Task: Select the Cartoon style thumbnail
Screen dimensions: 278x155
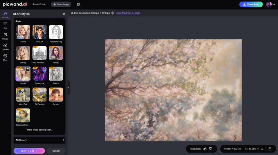Action: point(56,94)
